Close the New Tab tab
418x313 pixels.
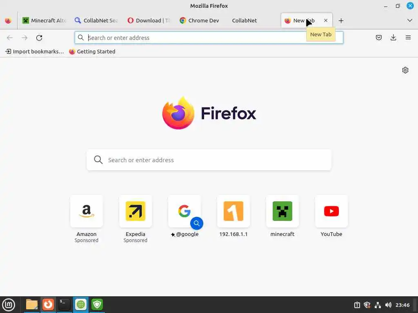(x=326, y=20)
